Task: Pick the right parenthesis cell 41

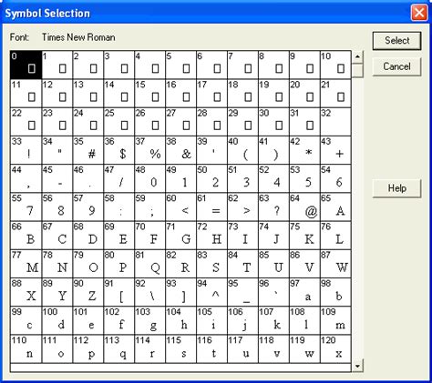Action: click(x=273, y=150)
